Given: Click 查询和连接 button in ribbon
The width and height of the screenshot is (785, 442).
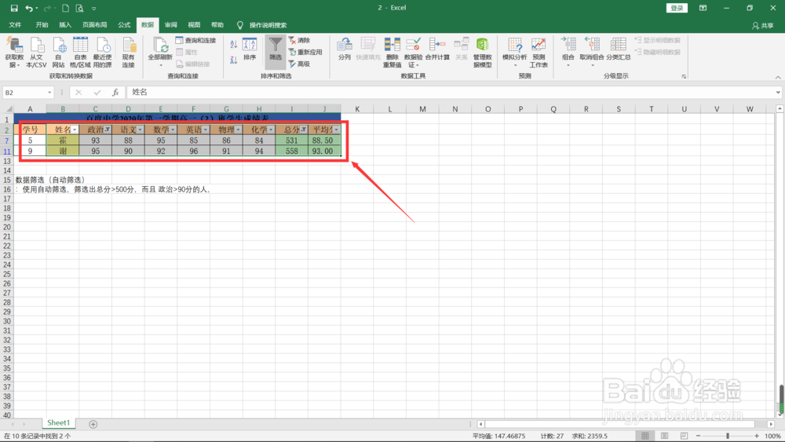Looking at the screenshot, I should pyautogui.click(x=195, y=40).
